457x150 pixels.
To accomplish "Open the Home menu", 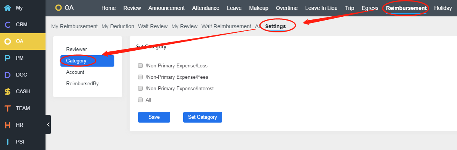I will click(109, 8).
